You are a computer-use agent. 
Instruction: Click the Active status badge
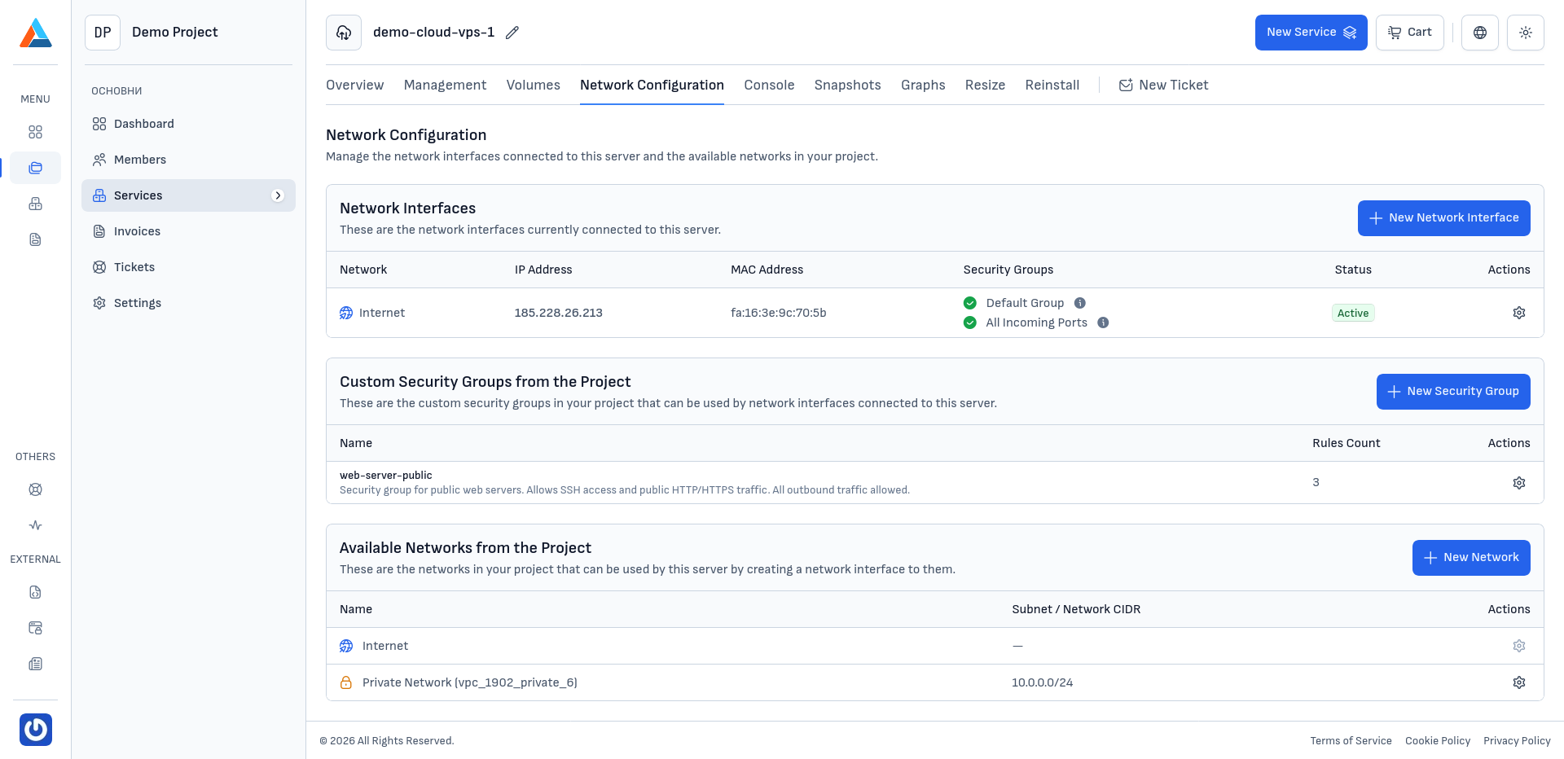pyautogui.click(x=1352, y=313)
